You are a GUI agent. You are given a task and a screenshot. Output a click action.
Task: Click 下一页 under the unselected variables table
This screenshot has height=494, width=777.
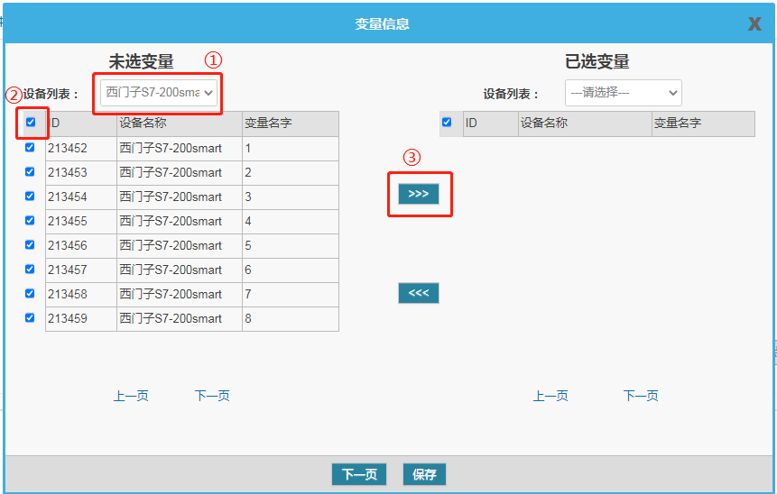212,396
